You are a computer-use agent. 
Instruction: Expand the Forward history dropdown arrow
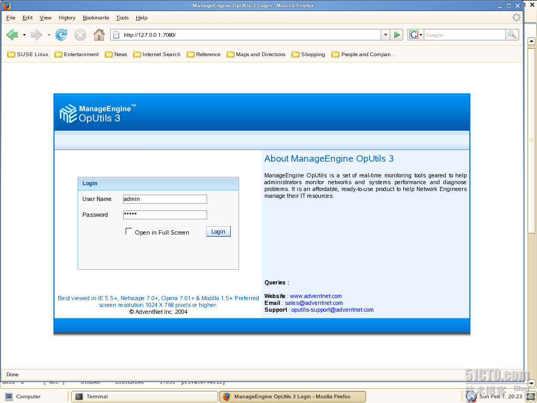click(x=49, y=35)
